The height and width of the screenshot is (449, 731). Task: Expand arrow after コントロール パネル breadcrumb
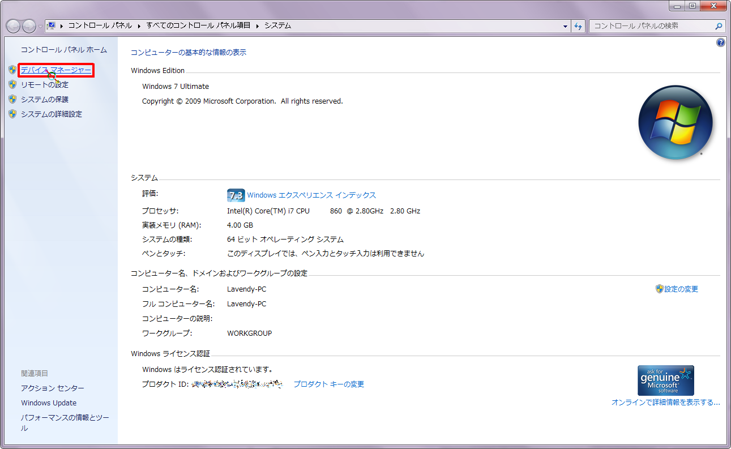(139, 25)
